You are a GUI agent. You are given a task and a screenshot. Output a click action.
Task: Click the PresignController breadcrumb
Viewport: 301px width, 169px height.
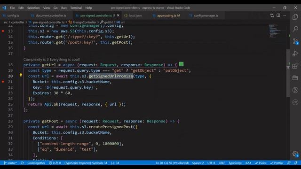(84, 22)
